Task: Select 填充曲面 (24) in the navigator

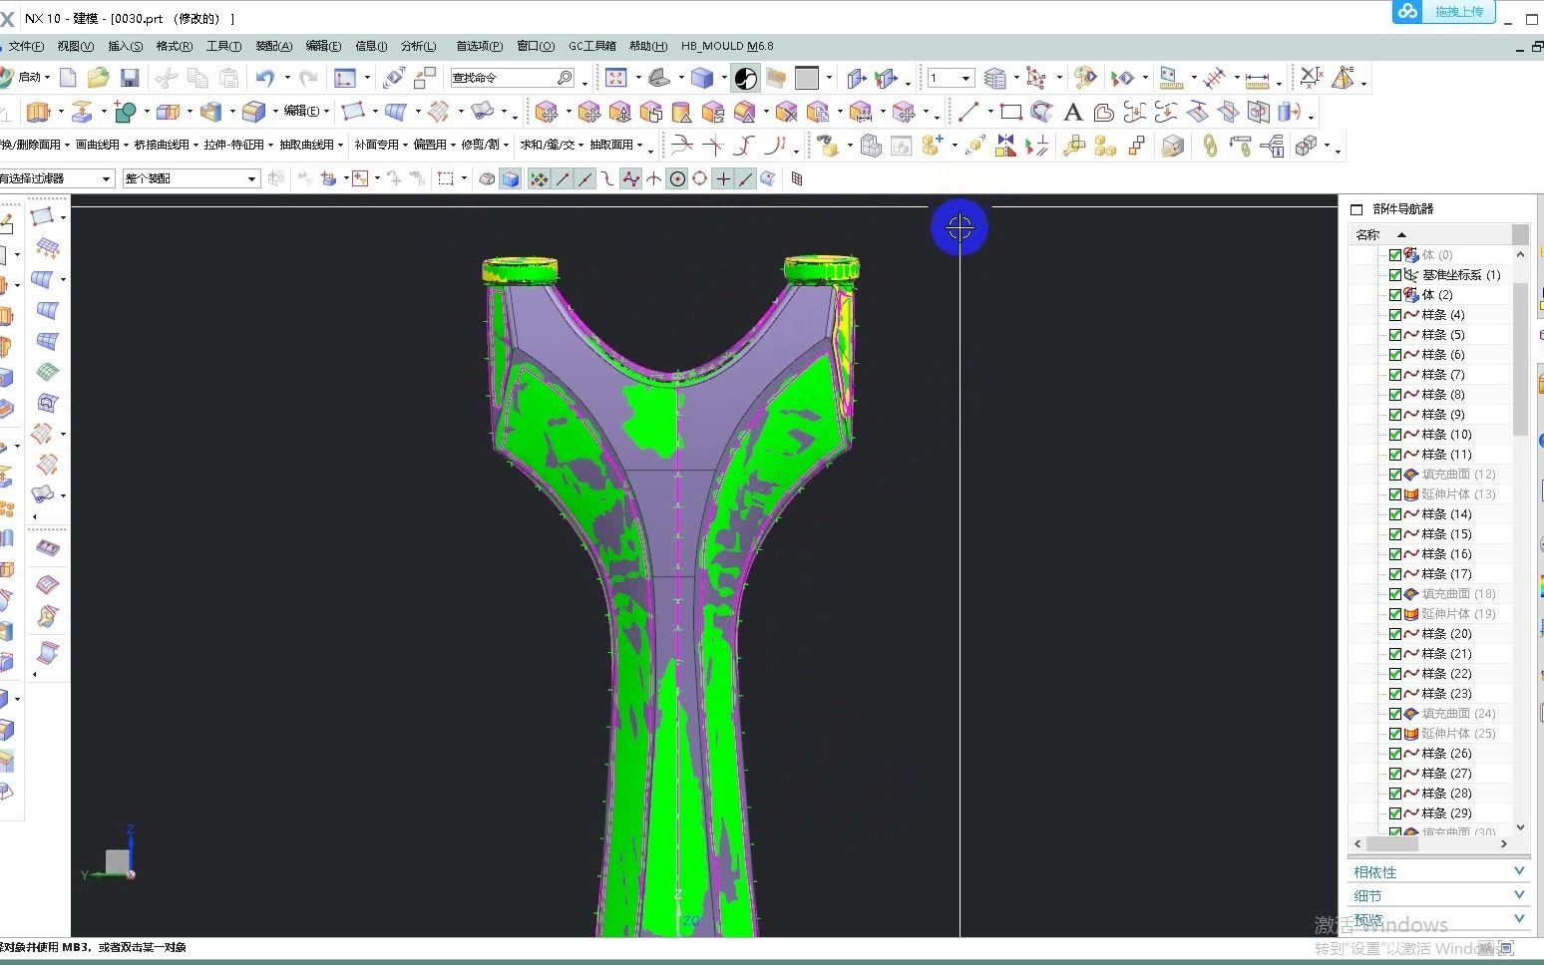Action: tap(1458, 714)
